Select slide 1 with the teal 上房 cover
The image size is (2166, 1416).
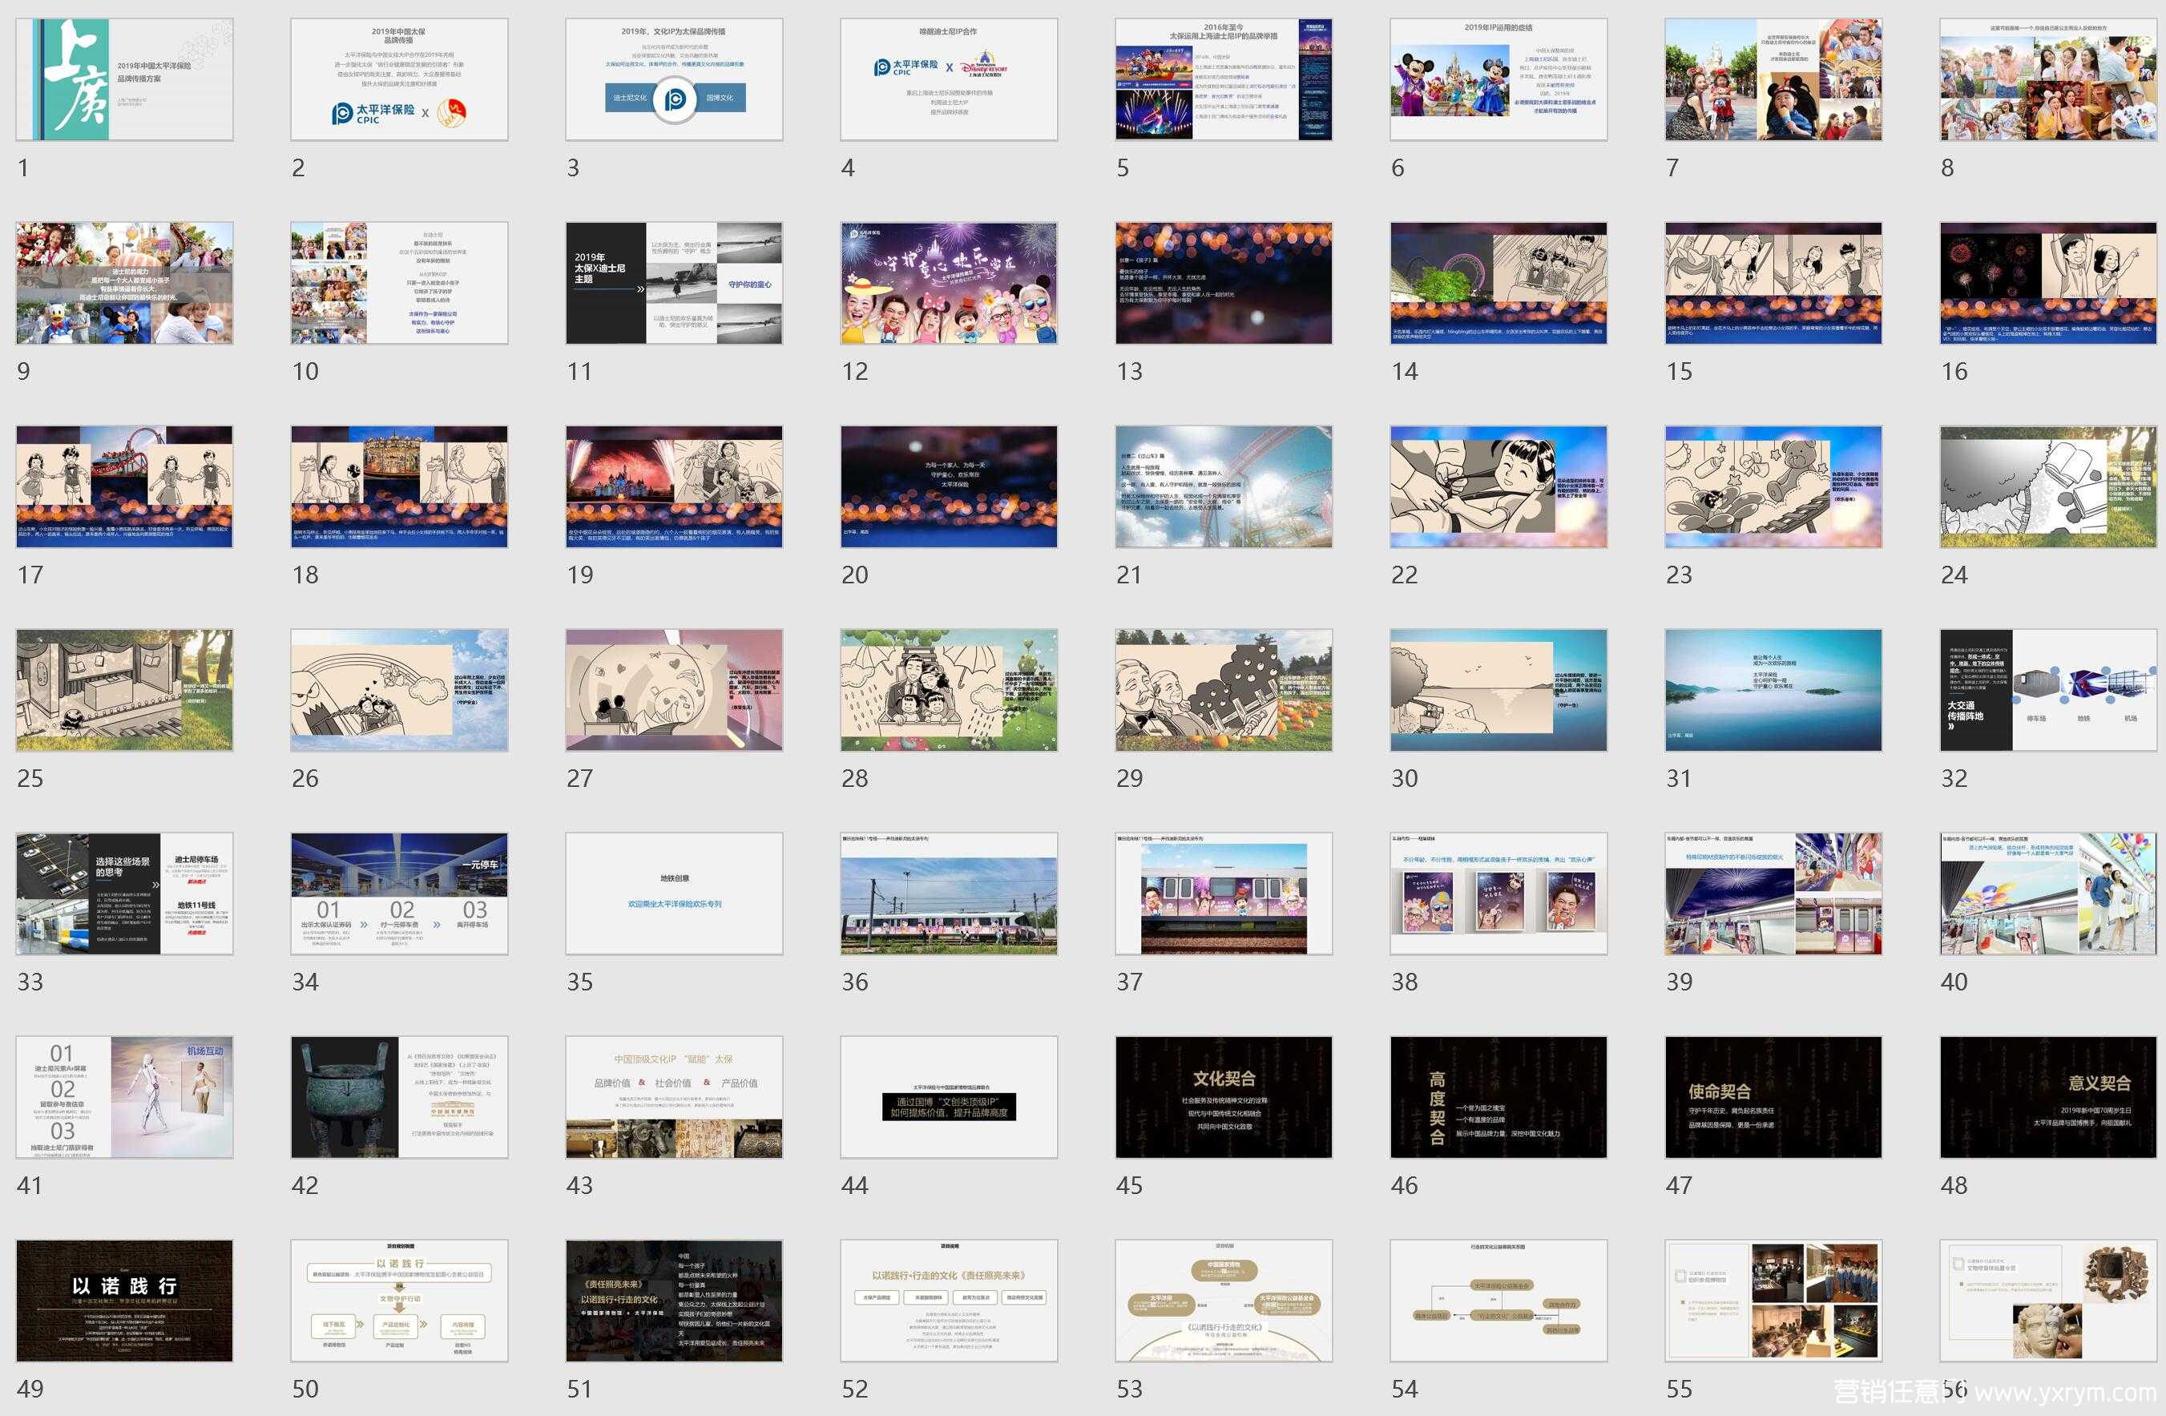tap(125, 79)
